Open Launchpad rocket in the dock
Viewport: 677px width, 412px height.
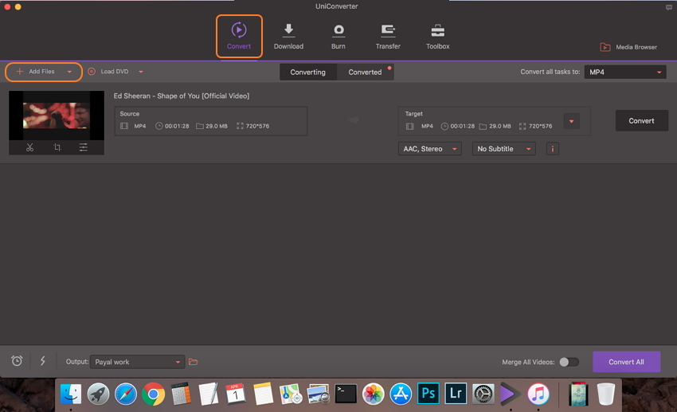coord(99,394)
